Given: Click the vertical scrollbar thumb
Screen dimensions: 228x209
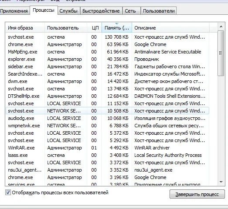Looking at the screenshot, I should (221, 53).
